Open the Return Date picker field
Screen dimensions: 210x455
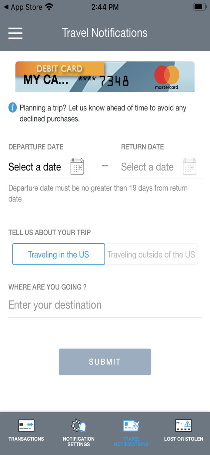pos(147,167)
